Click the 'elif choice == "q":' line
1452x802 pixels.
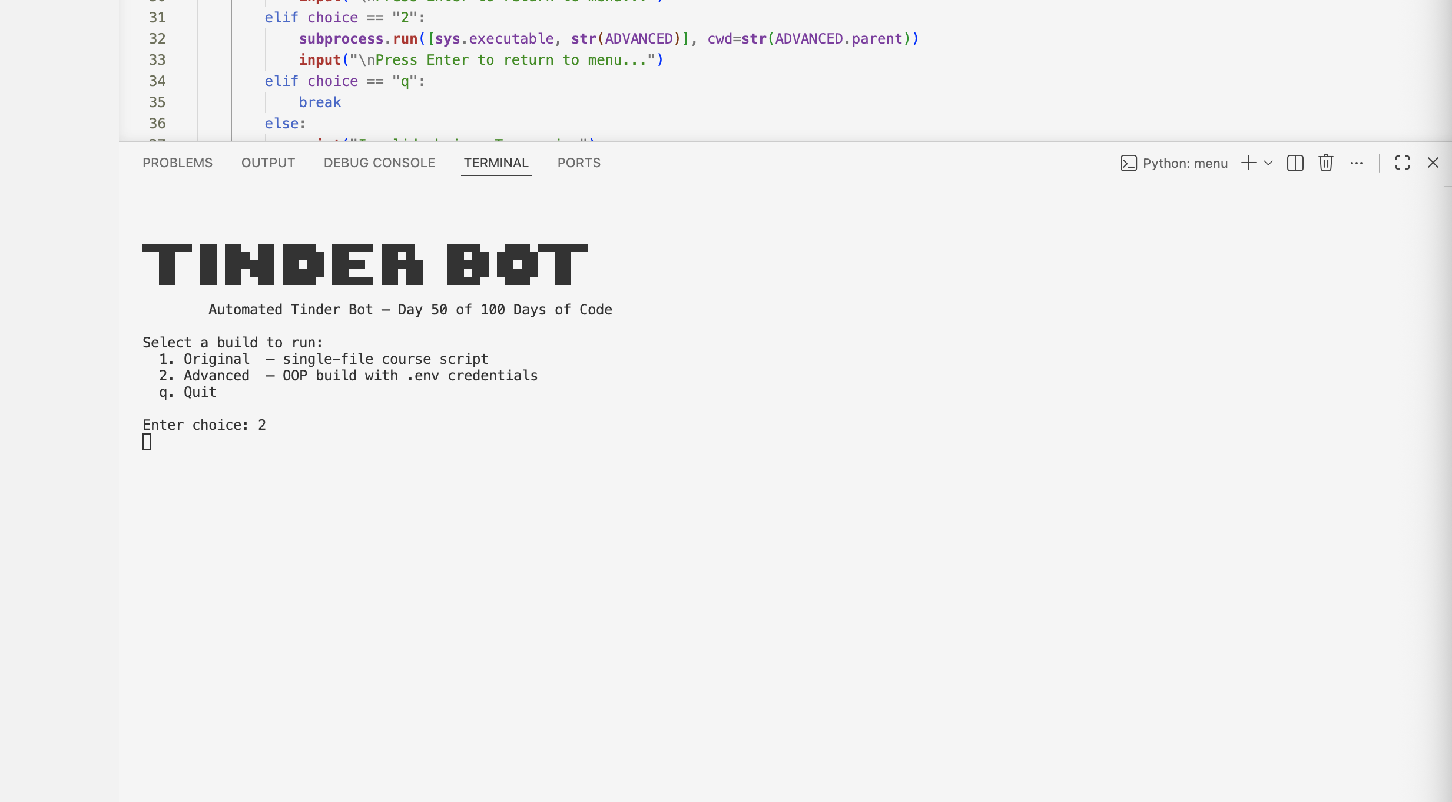pyautogui.click(x=345, y=81)
